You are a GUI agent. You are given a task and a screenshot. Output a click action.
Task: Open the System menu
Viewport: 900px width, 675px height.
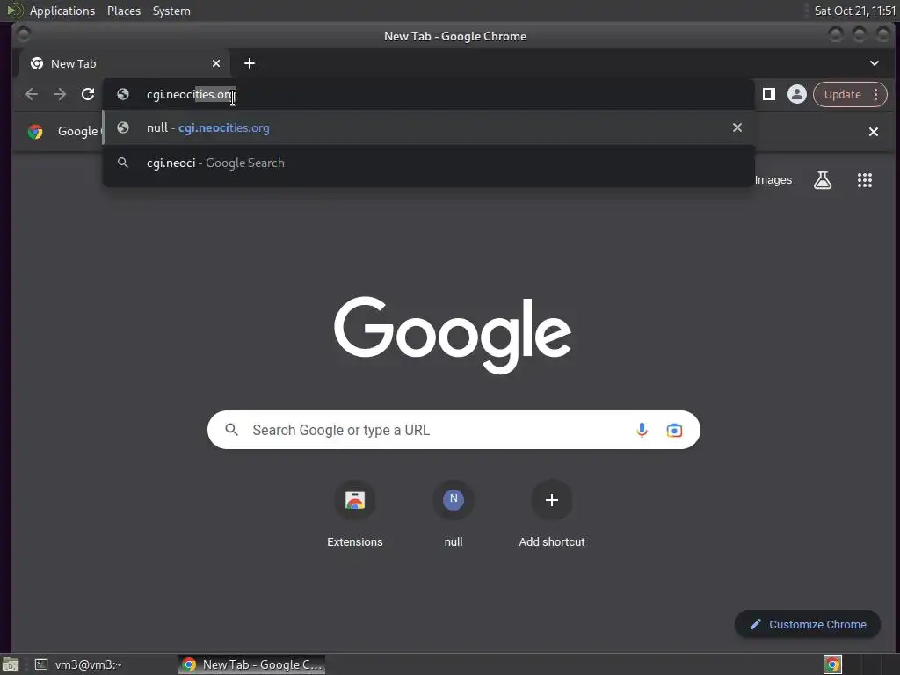pyautogui.click(x=171, y=11)
